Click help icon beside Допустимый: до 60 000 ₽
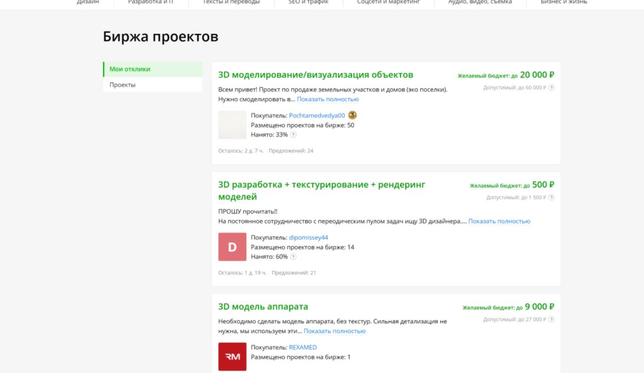Screen dimensions: 644x373 (552, 88)
